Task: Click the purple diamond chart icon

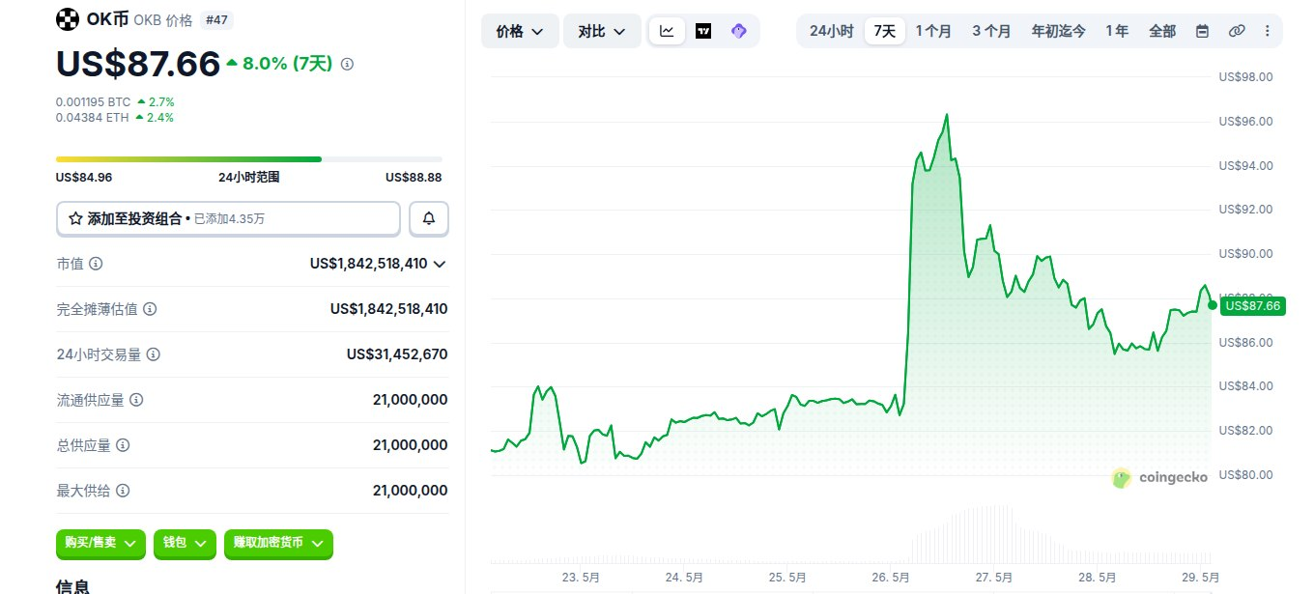Action: (739, 31)
